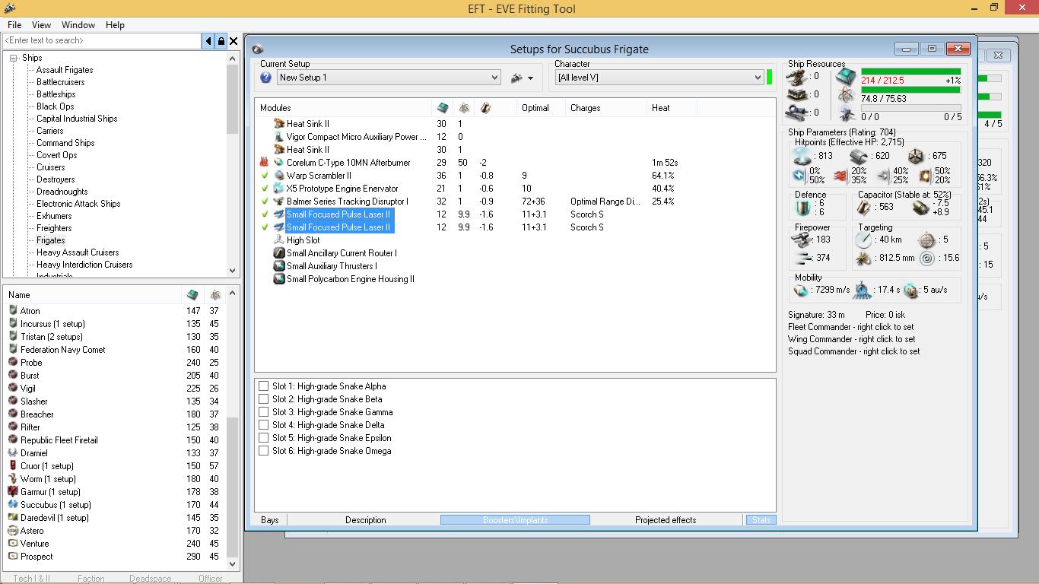Image resolution: width=1039 pixels, height=584 pixels.
Task: Enable Slot 1 High-grade Snake Alpha implant
Action: [264, 386]
